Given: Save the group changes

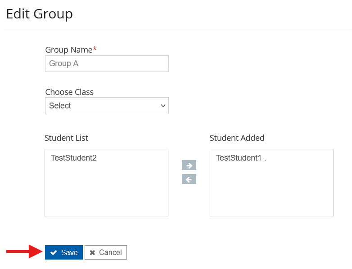Looking at the screenshot, I should (64, 252).
